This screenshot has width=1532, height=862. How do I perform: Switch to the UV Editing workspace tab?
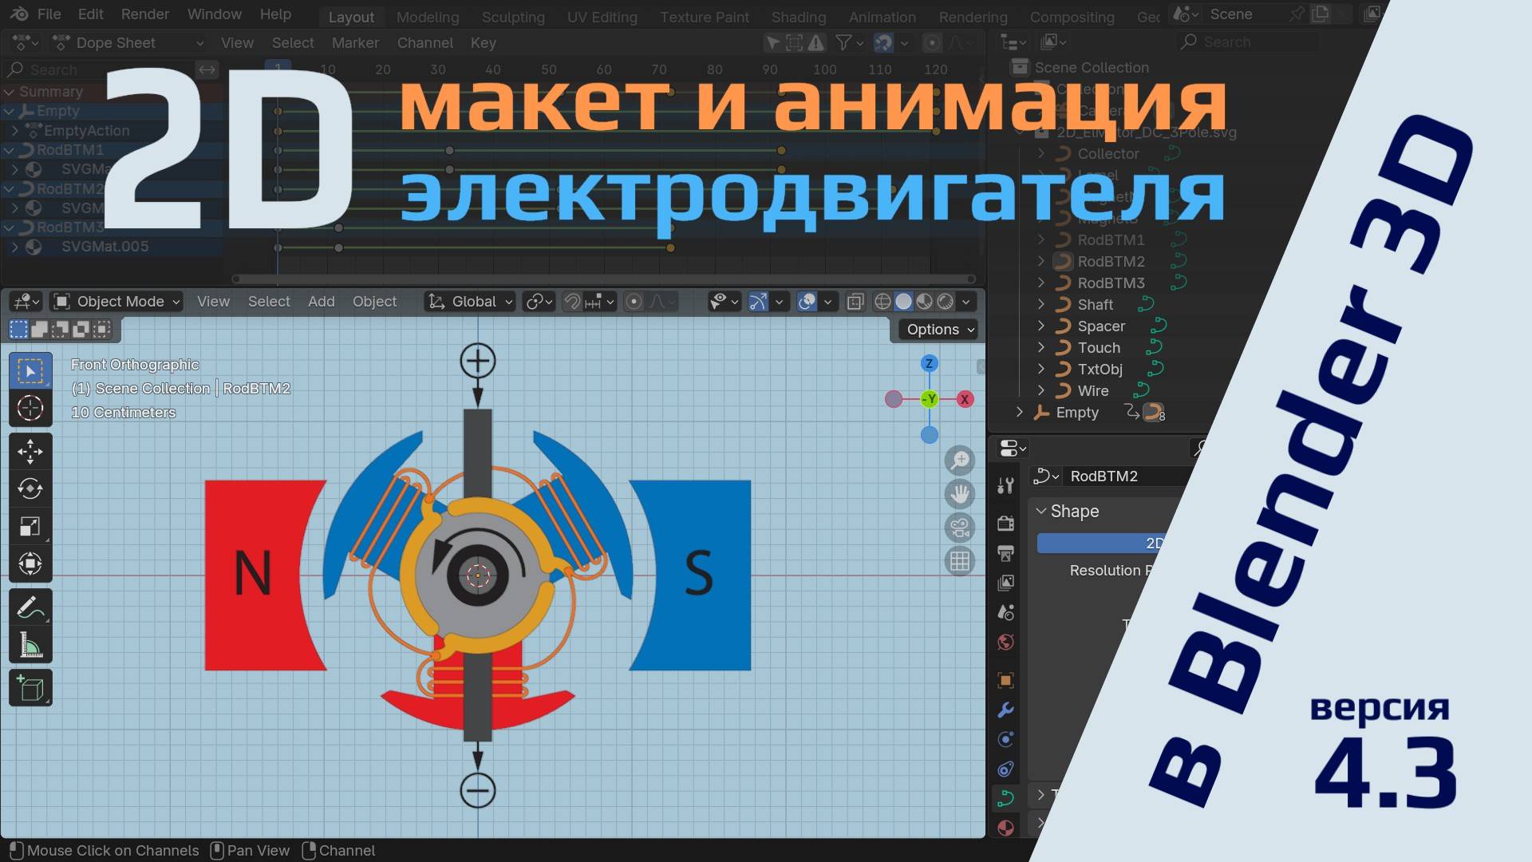602,17
